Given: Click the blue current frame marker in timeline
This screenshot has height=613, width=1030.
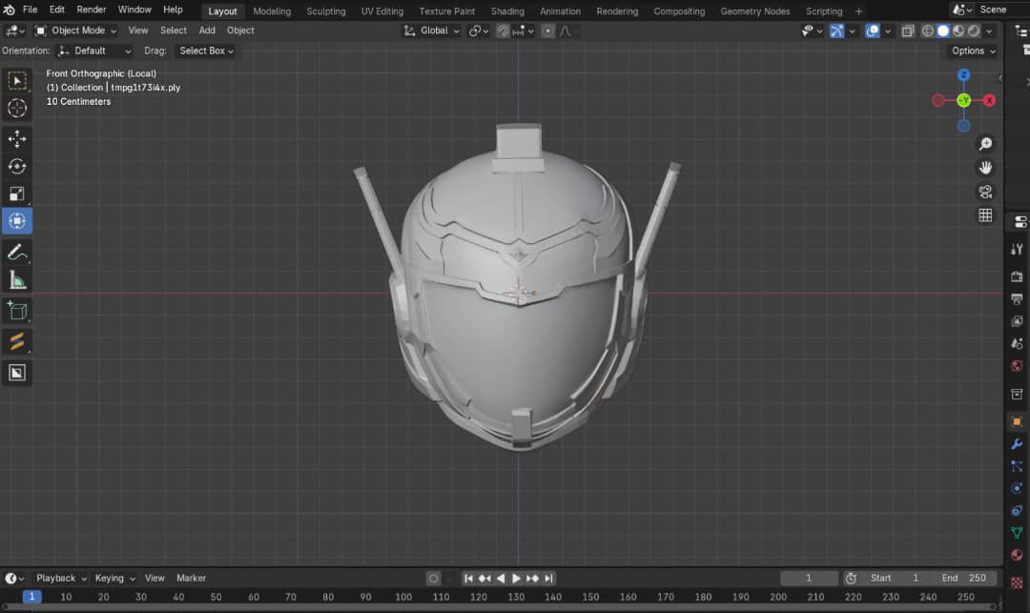Looking at the screenshot, I should tap(31, 597).
